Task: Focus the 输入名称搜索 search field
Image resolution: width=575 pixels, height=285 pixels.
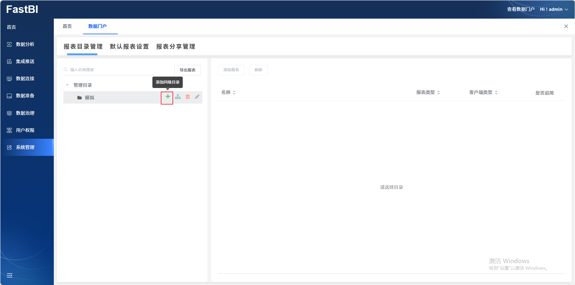Action: pos(117,70)
